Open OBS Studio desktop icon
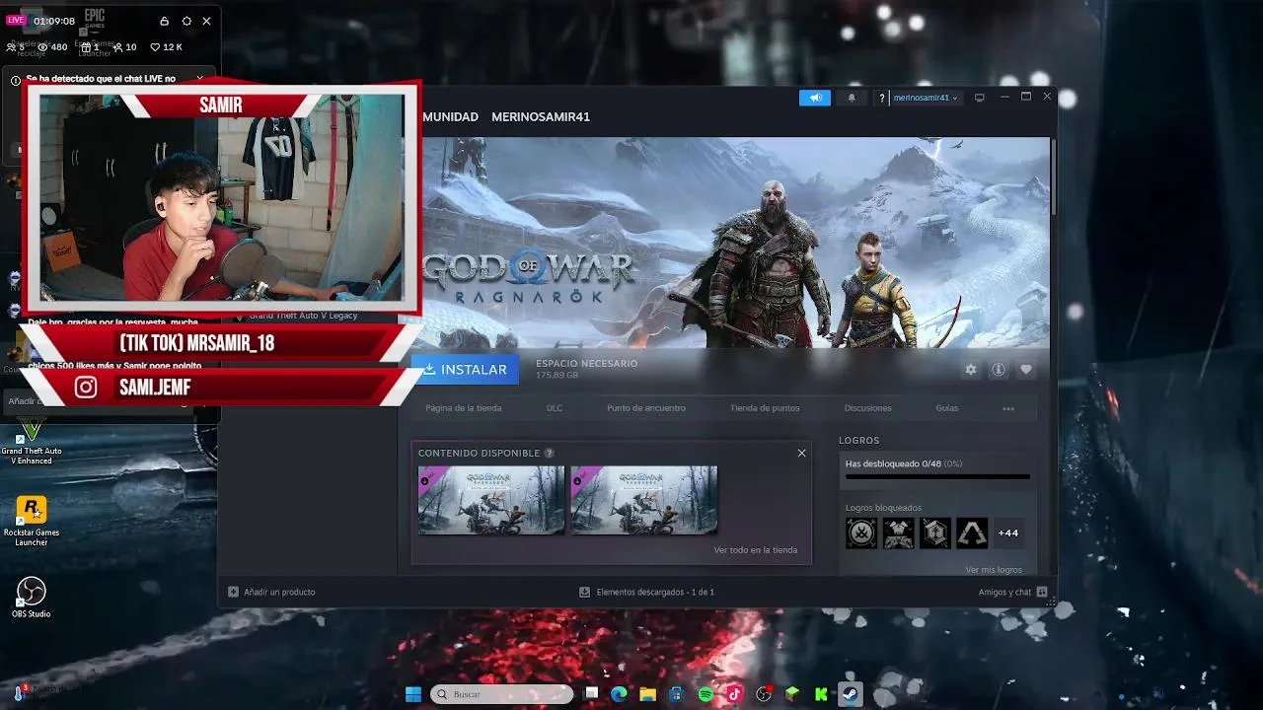Image resolution: width=1263 pixels, height=710 pixels. pos(32,598)
